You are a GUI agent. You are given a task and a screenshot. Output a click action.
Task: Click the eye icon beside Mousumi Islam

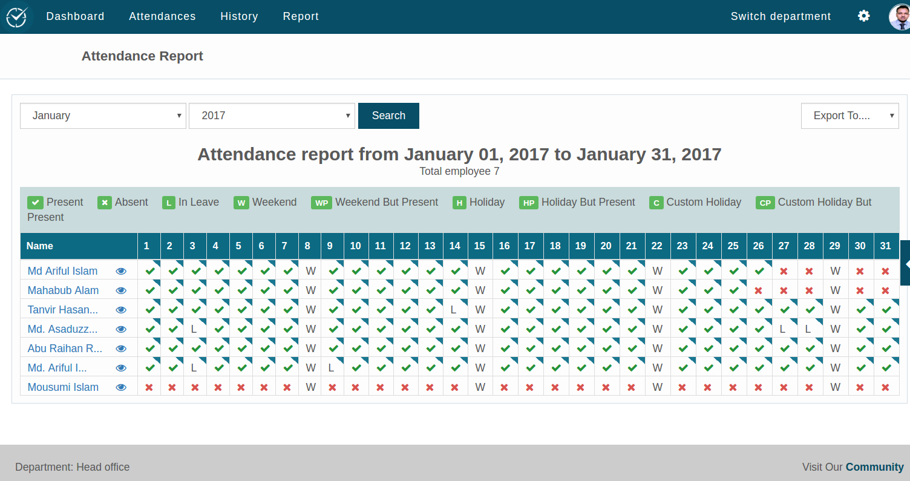[x=121, y=387]
